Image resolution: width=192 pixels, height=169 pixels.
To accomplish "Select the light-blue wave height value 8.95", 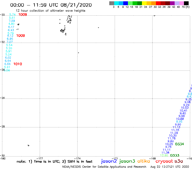I will pos(179,122).
